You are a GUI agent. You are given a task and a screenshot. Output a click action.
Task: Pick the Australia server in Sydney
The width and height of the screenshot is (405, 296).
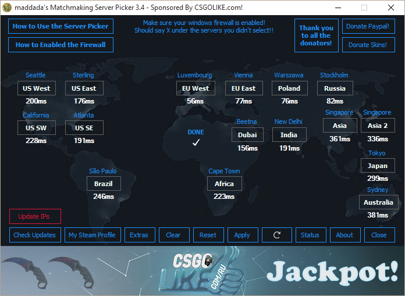click(378, 202)
